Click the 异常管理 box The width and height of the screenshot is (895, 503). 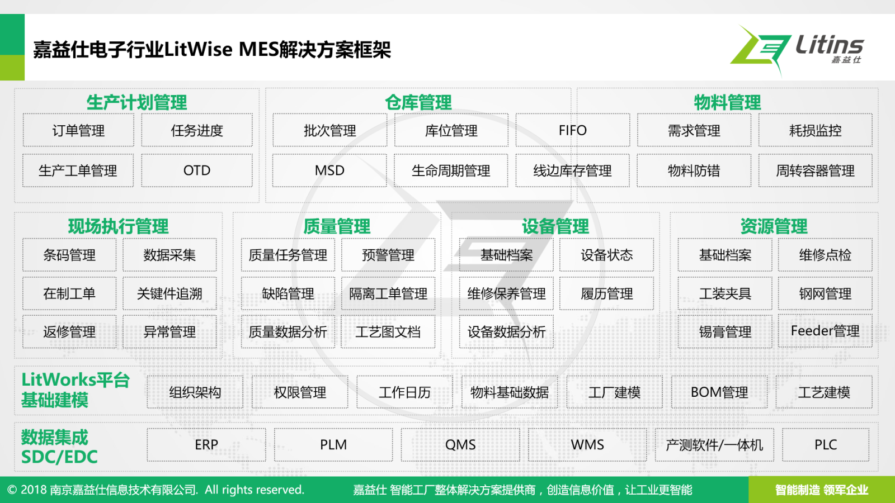click(x=169, y=332)
